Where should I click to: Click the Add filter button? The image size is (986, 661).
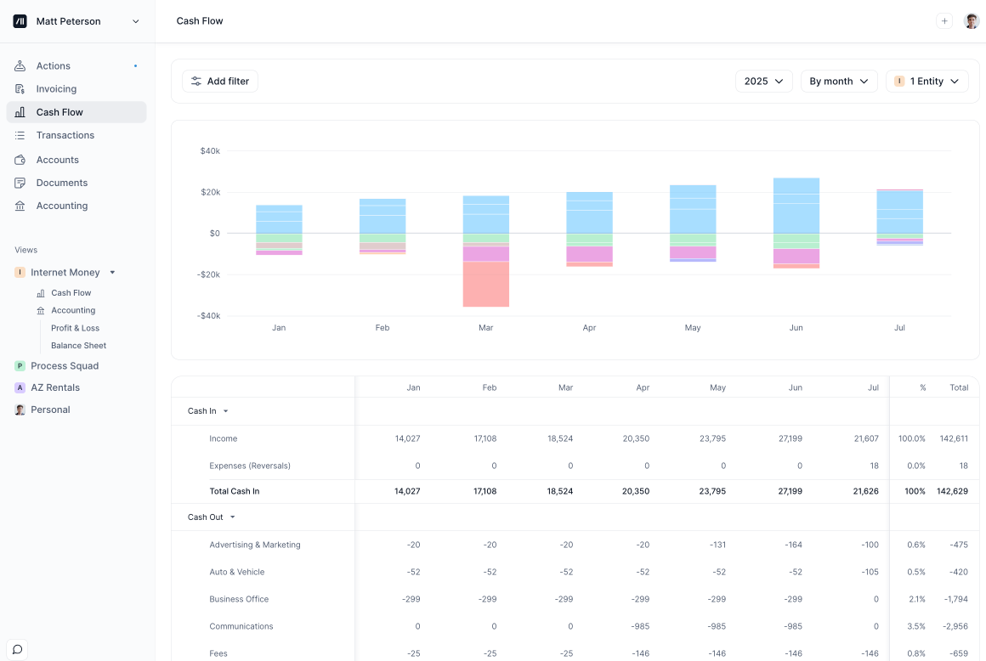pyautogui.click(x=220, y=82)
